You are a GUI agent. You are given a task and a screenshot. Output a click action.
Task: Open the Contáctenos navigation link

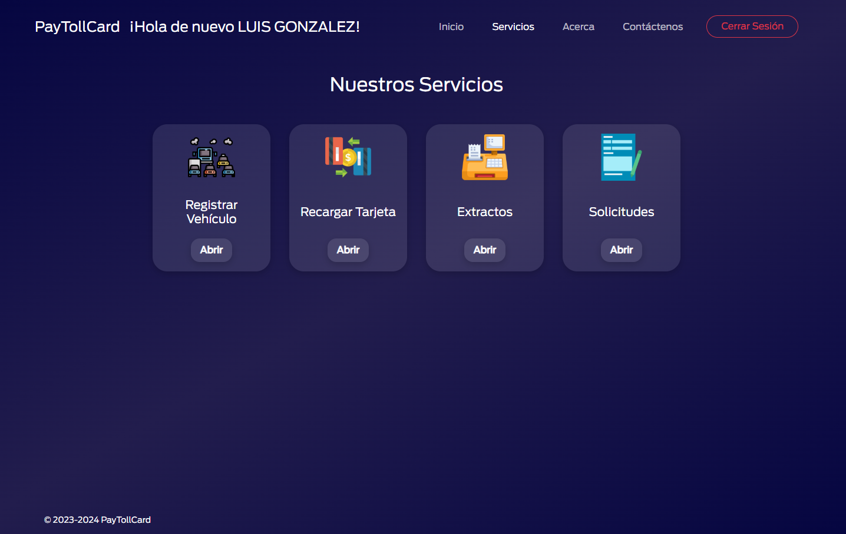click(653, 26)
